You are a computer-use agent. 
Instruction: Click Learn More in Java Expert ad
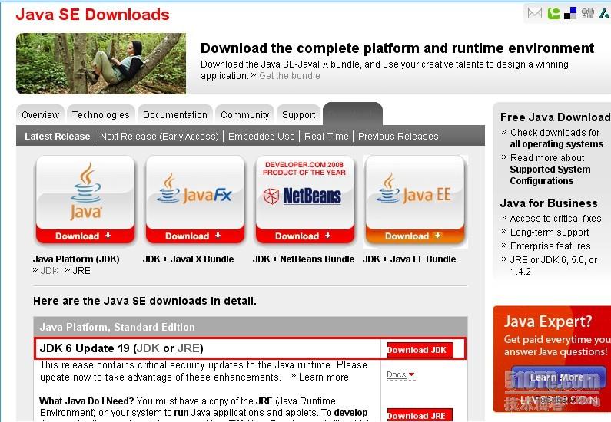point(558,377)
